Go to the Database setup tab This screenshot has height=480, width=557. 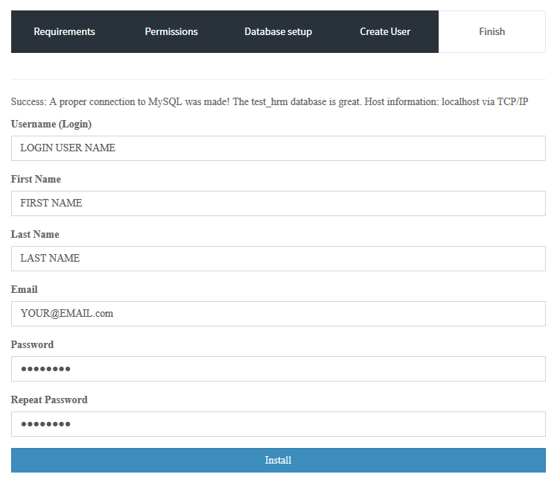(x=278, y=31)
